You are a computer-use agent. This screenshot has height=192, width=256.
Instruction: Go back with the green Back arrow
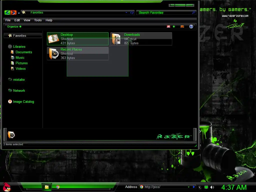[x=7, y=12]
